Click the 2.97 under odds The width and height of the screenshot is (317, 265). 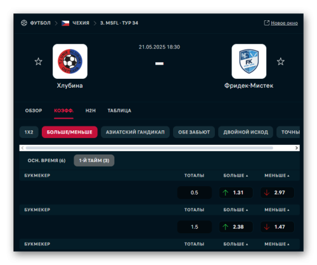tap(277, 193)
